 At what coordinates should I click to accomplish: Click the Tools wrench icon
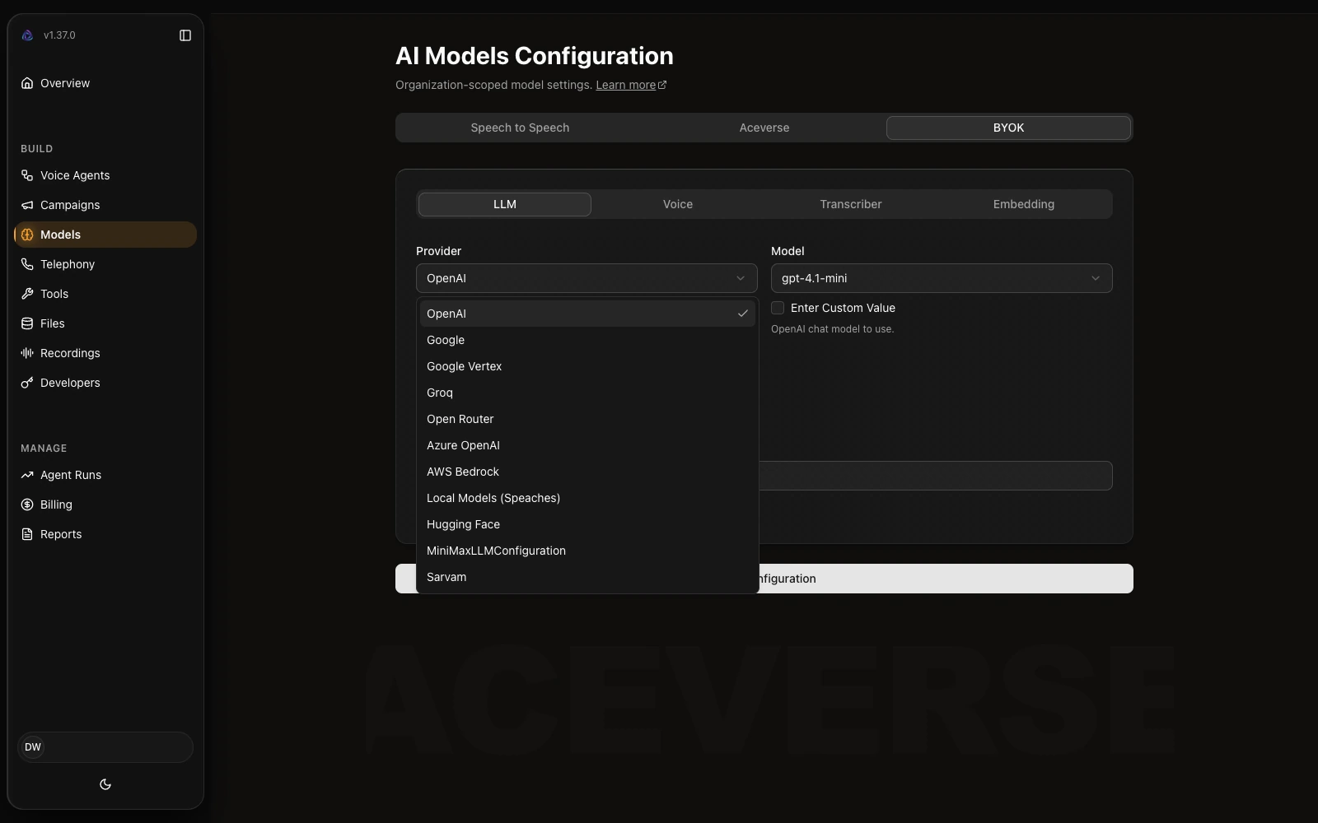point(27,294)
